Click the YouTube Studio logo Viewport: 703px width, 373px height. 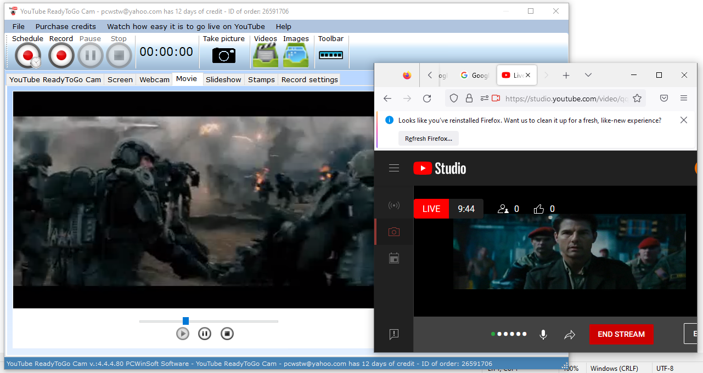pos(440,168)
